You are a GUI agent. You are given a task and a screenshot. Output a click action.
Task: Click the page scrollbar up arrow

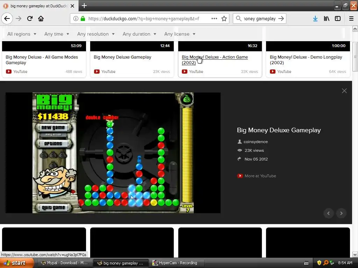click(x=355, y=29)
